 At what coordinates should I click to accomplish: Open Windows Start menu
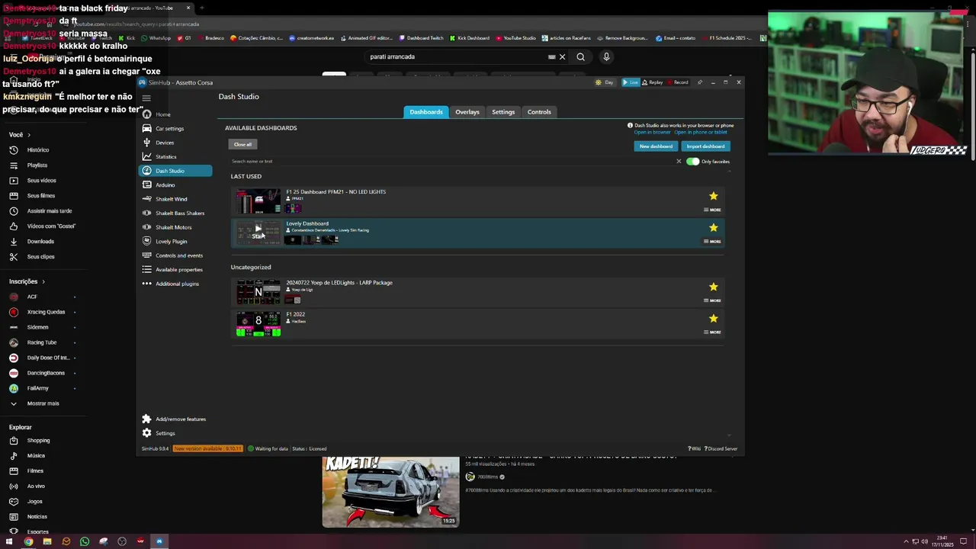(10, 541)
